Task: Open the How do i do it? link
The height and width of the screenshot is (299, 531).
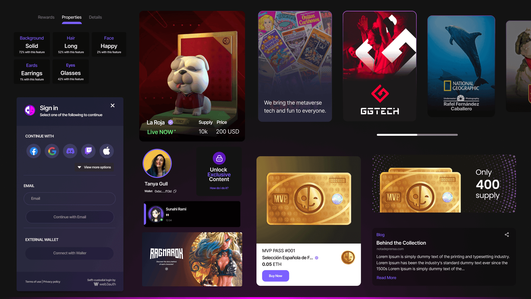Action: [x=219, y=188]
